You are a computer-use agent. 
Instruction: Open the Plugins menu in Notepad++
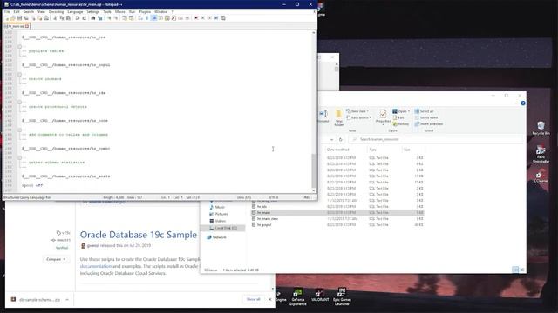point(145,11)
